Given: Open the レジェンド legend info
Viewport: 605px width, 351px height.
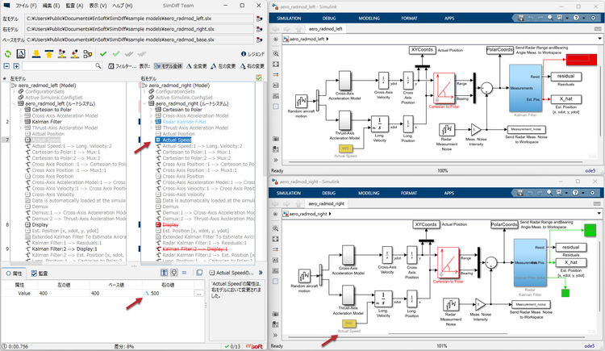Looking at the screenshot, I should click(253, 54).
